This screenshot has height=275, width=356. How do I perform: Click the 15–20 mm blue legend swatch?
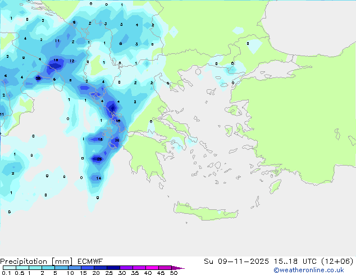point(88,268)
